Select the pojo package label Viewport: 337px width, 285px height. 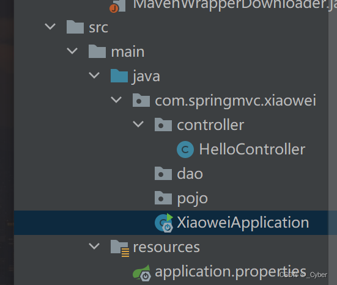pyautogui.click(x=193, y=199)
